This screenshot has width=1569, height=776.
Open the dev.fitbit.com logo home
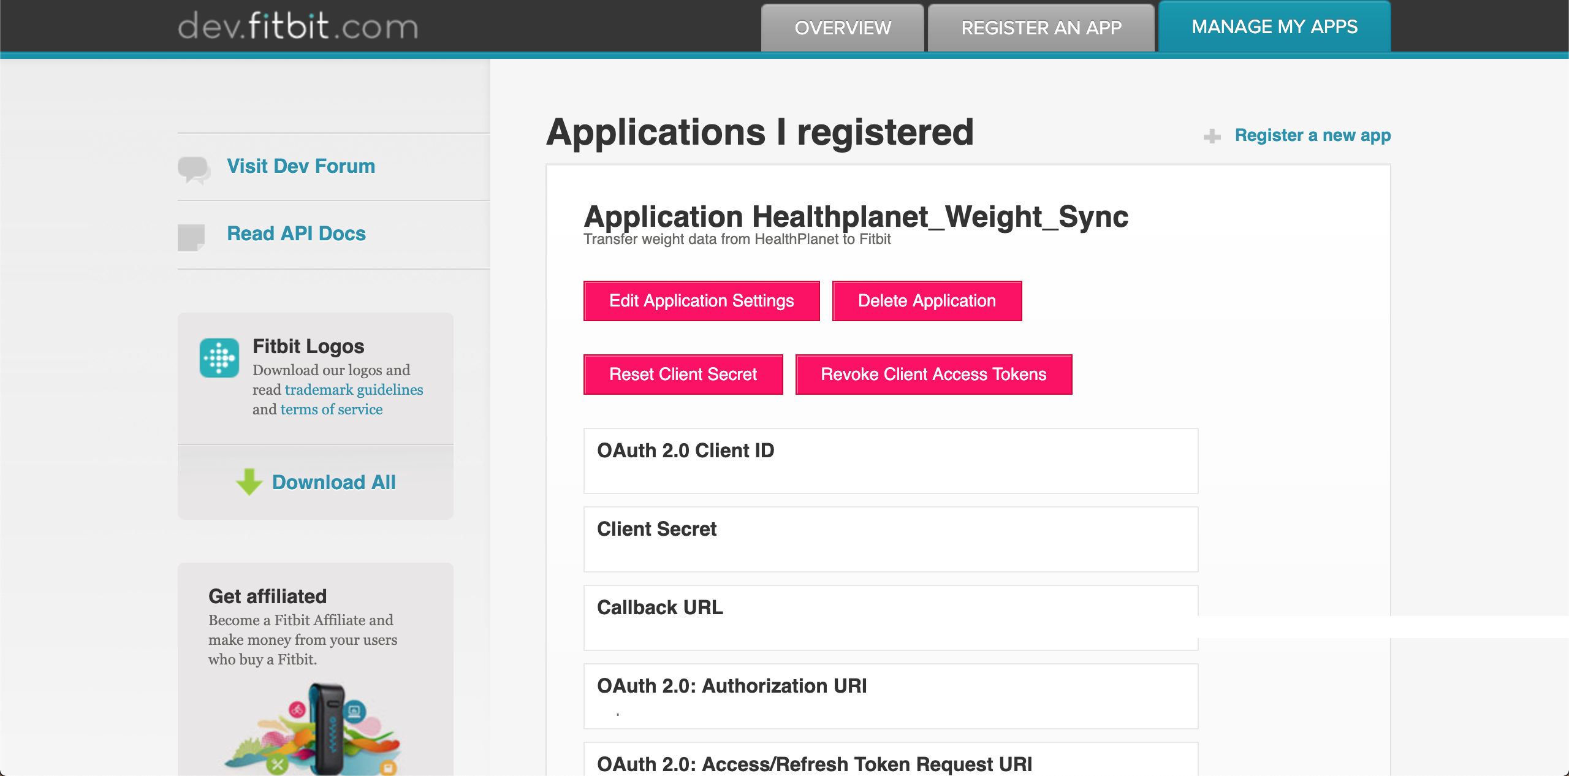coord(298,26)
